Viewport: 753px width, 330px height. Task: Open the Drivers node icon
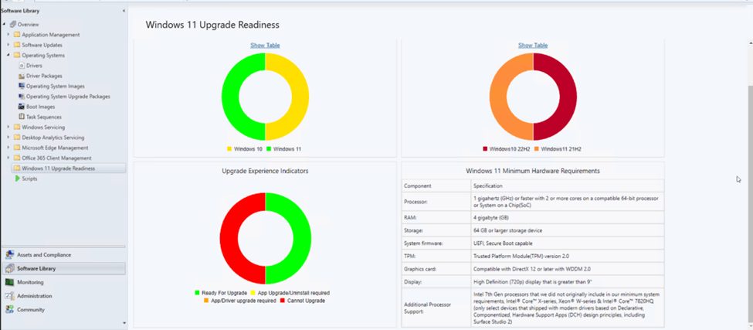[x=22, y=66]
